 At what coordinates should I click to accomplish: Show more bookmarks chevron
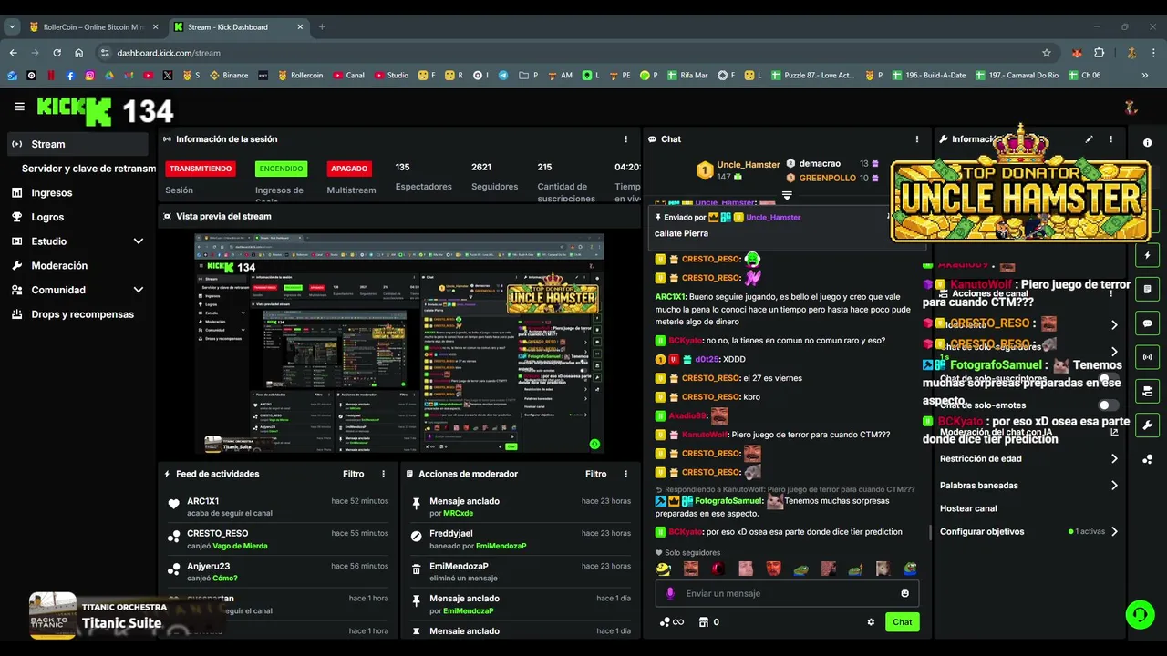(x=1145, y=76)
